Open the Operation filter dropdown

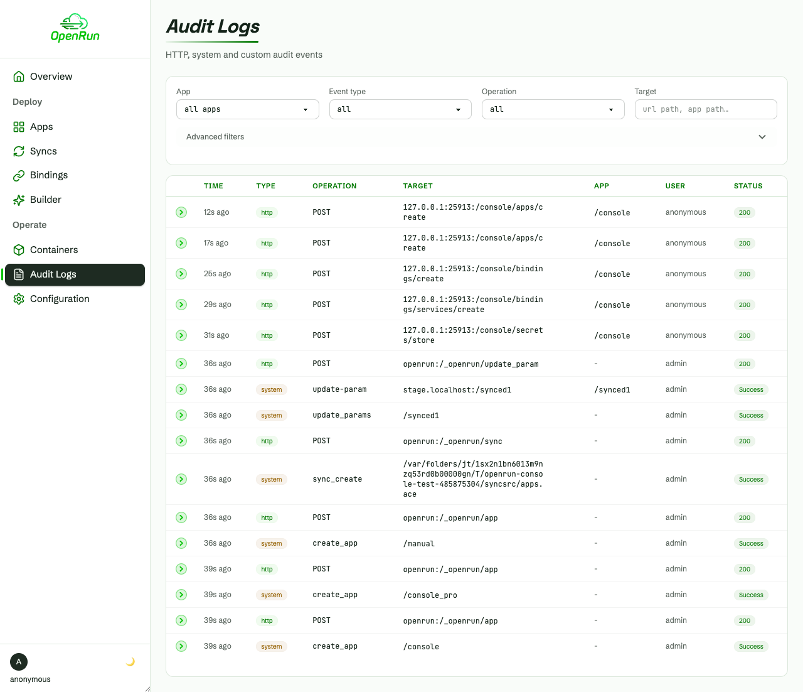click(x=553, y=109)
